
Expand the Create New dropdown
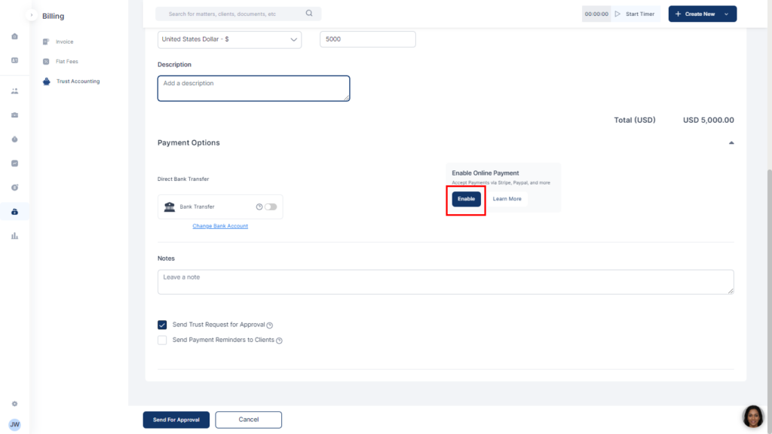726,14
